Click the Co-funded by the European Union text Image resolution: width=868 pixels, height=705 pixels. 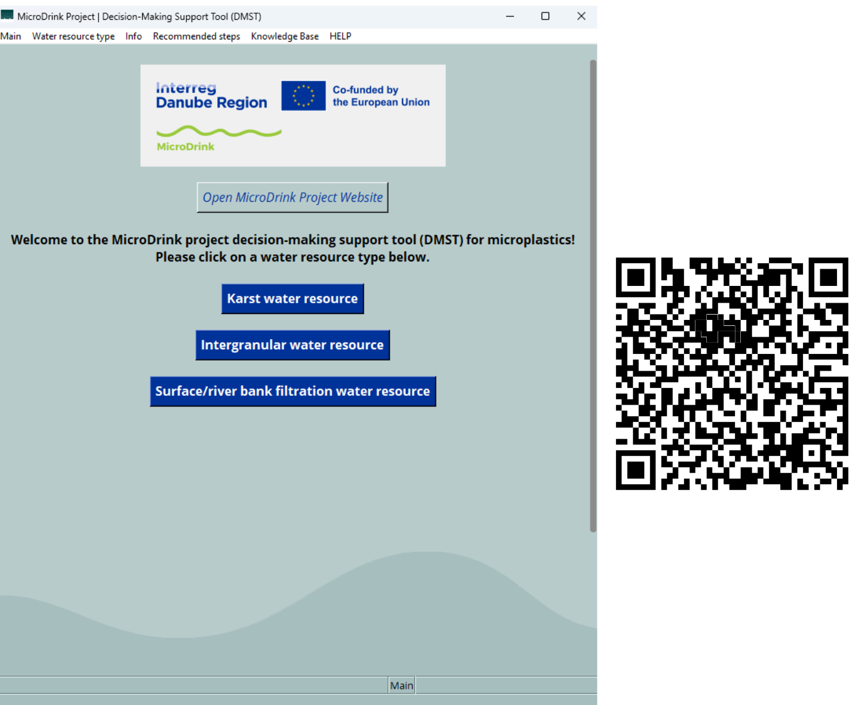(x=381, y=96)
